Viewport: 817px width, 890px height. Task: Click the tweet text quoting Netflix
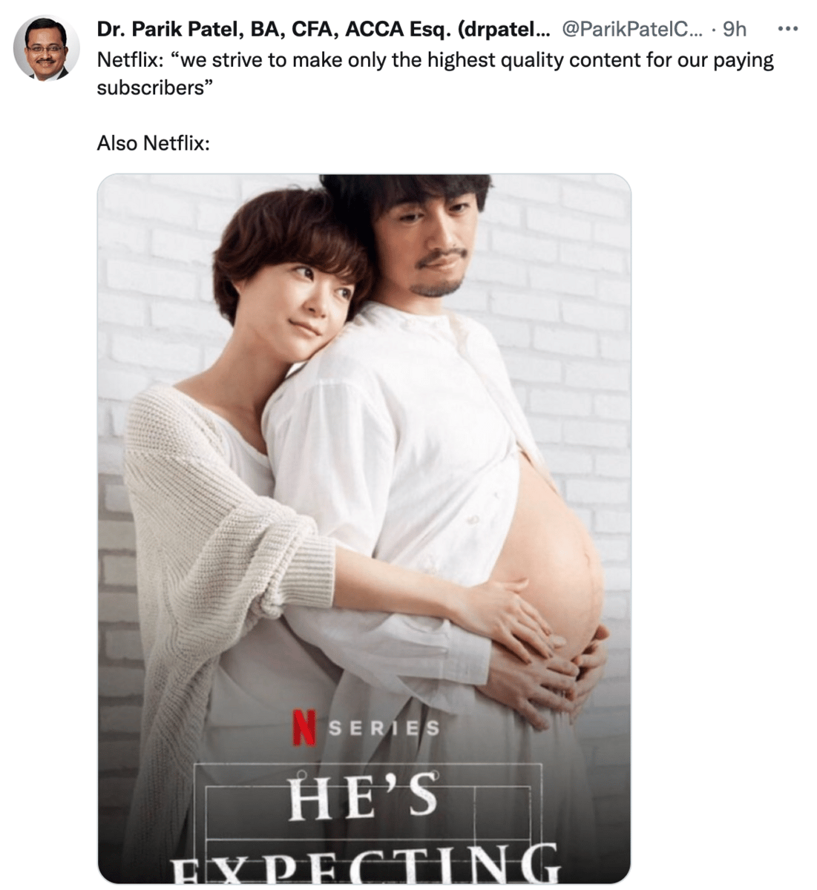pyautogui.click(x=436, y=73)
